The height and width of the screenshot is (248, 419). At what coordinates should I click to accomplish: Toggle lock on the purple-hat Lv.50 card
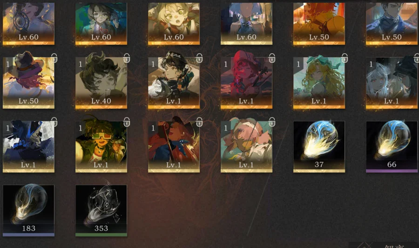54,58
